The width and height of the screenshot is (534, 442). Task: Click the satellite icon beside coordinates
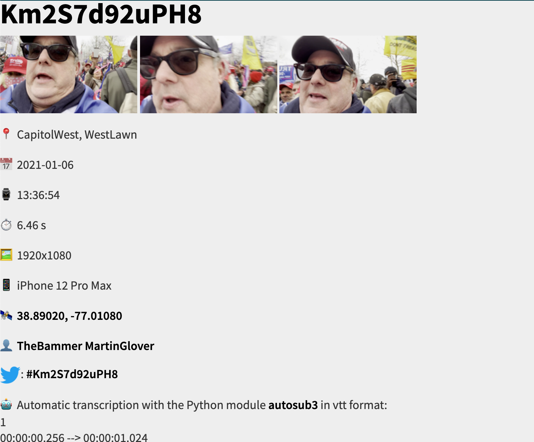click(6, 315)
